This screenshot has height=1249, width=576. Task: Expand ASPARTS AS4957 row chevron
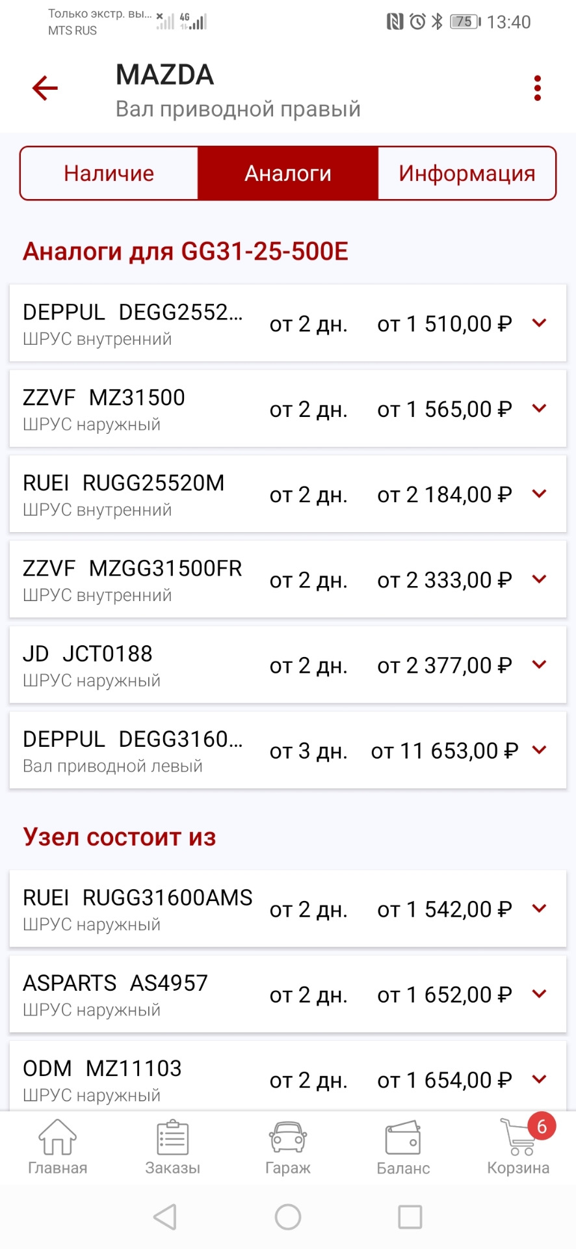point(539,993)
